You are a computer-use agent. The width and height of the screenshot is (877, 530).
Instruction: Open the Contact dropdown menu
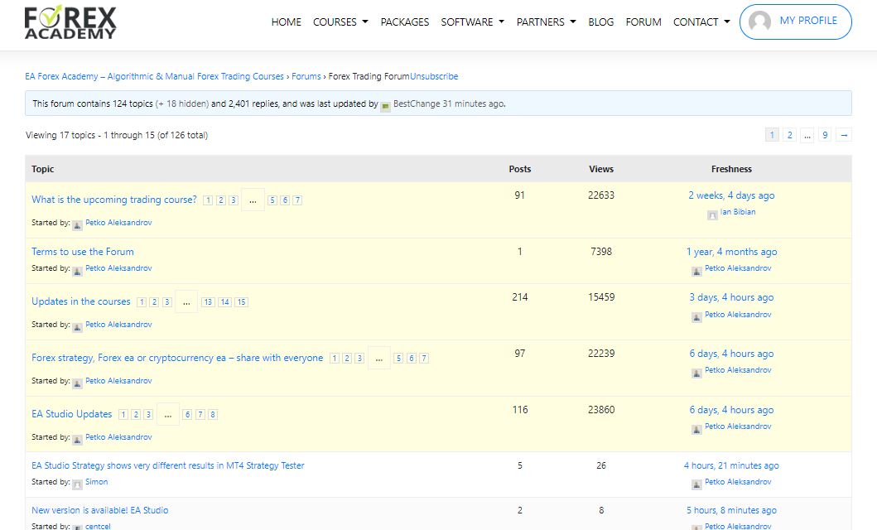click(701, 22)
